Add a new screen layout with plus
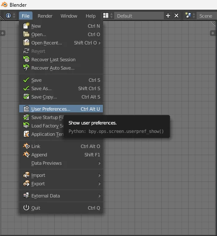The width and height of the screenshot is (217, 236). [x=168, y=16]
